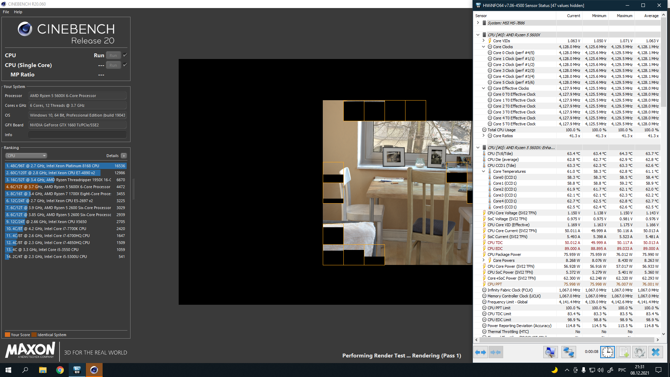Viewport: 670px width, 377px height.
Task: Reset the elapsed time clock icon
Action: 607,352
